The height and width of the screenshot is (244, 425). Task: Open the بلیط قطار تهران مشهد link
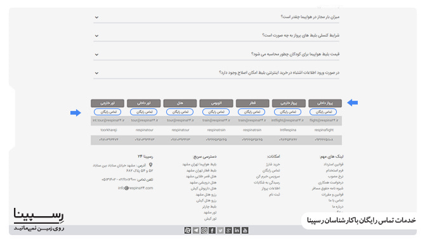click(x=201, y=170)
